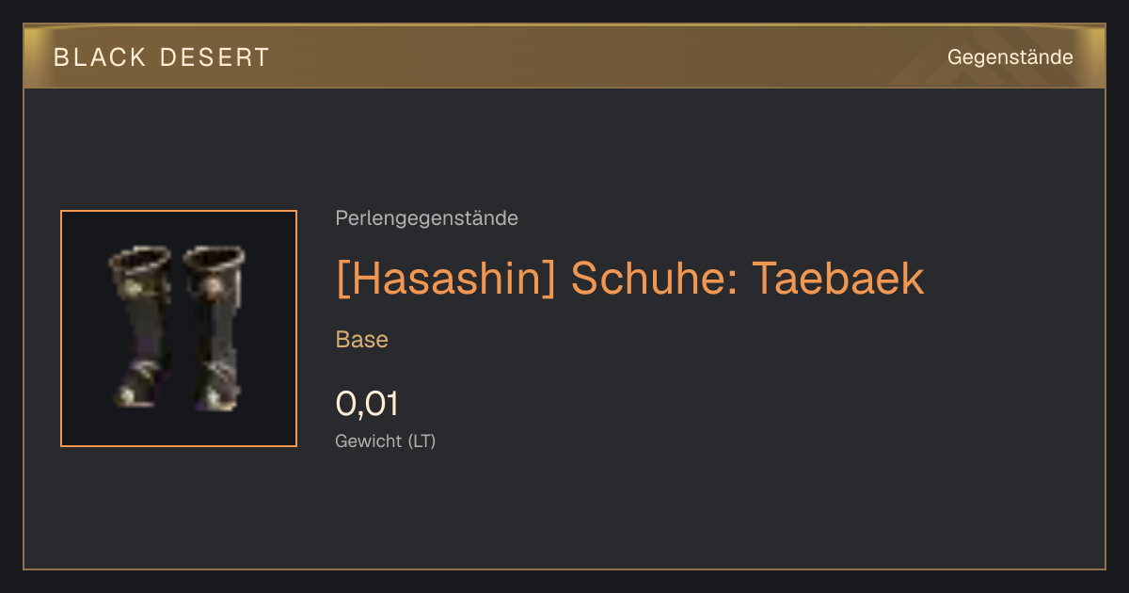Click the golden header banner center
Image resolution: width=1129 pixels, height=593 pixels.
pyautogui.click(x=564, y=56)
